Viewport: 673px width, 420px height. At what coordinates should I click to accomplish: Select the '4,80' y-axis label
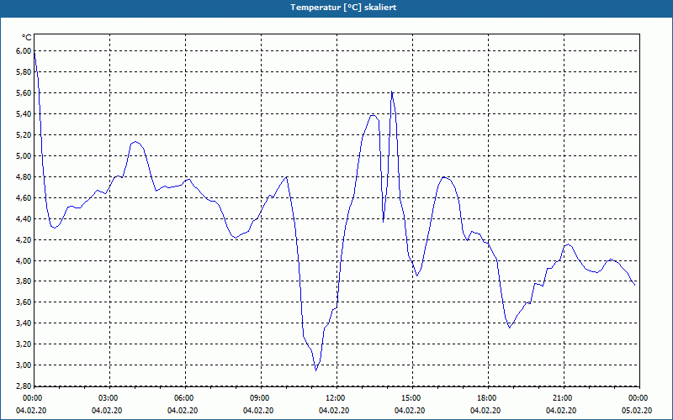click(24, 177)
